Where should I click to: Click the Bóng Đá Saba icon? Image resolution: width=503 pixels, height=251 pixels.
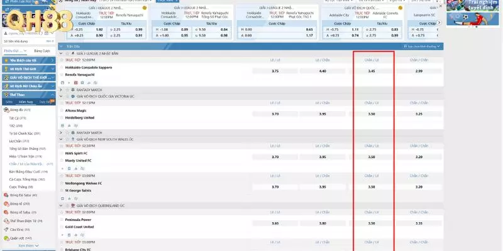tap(6, 195)
